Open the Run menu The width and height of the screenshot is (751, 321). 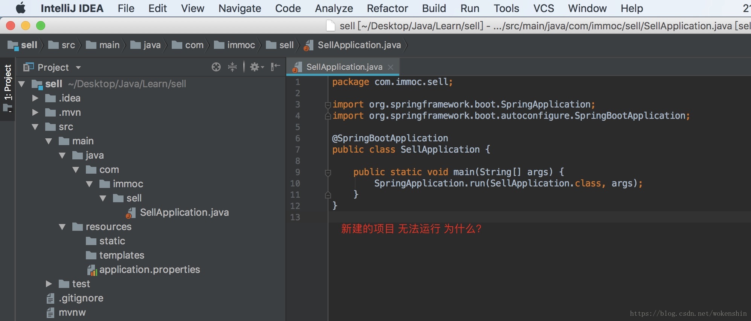pyautogui.click(x=470, y=8)
